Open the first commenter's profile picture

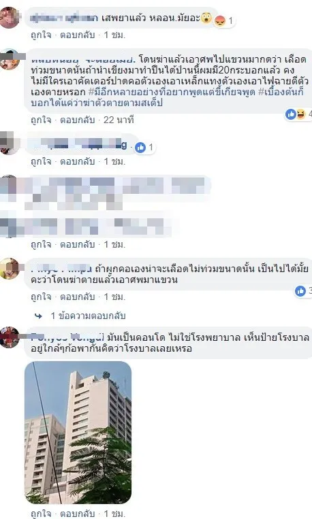click(9, 18)
